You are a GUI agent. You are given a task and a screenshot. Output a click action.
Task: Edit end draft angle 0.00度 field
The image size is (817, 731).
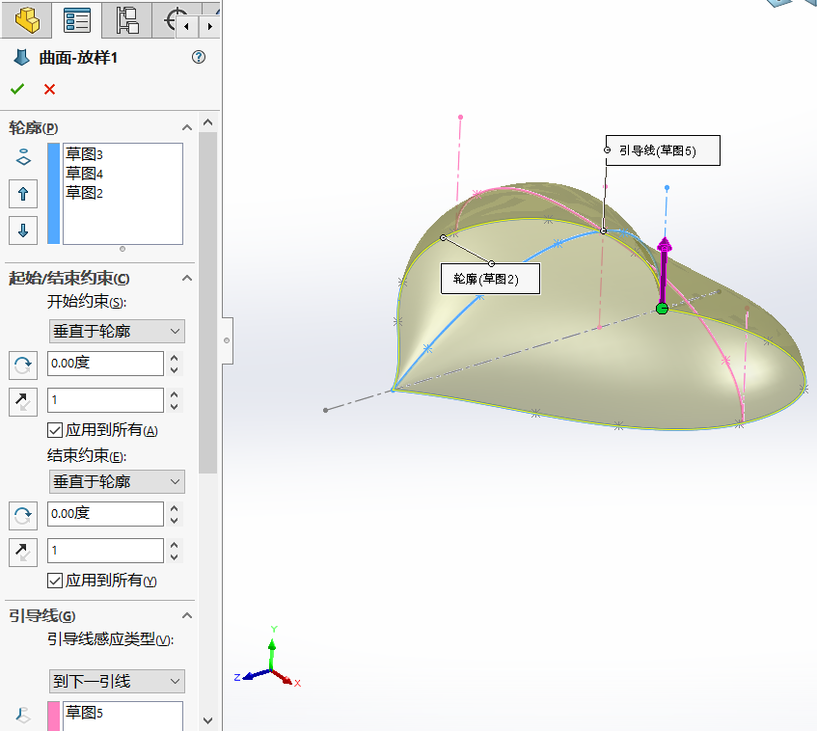pyautogui.click(x=105, y=514)
